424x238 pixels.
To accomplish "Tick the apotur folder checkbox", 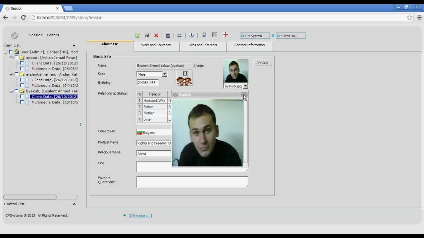I will [16, 58].
